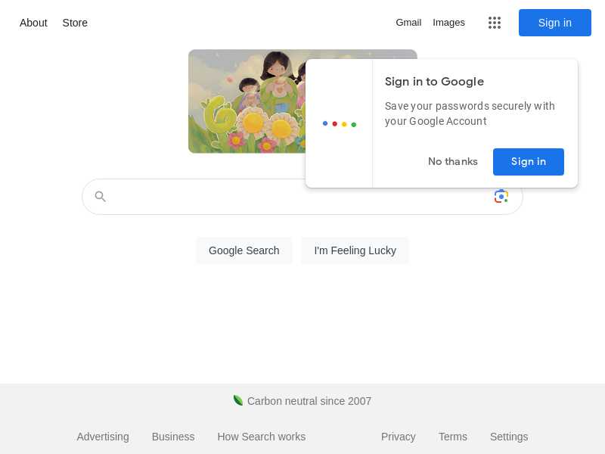Click the search by image camera icon
The width and height of the screenshot is (605, 454).
click(501, 197)
